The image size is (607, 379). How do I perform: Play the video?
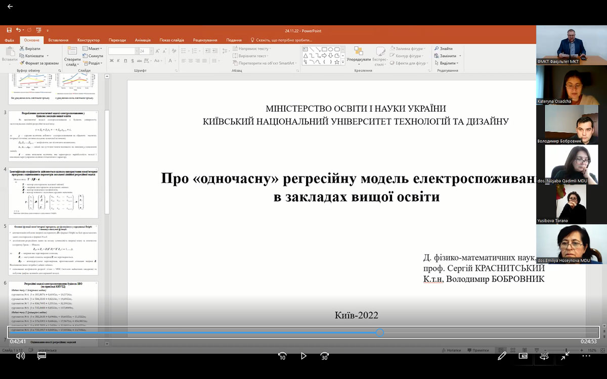(303, 356)
